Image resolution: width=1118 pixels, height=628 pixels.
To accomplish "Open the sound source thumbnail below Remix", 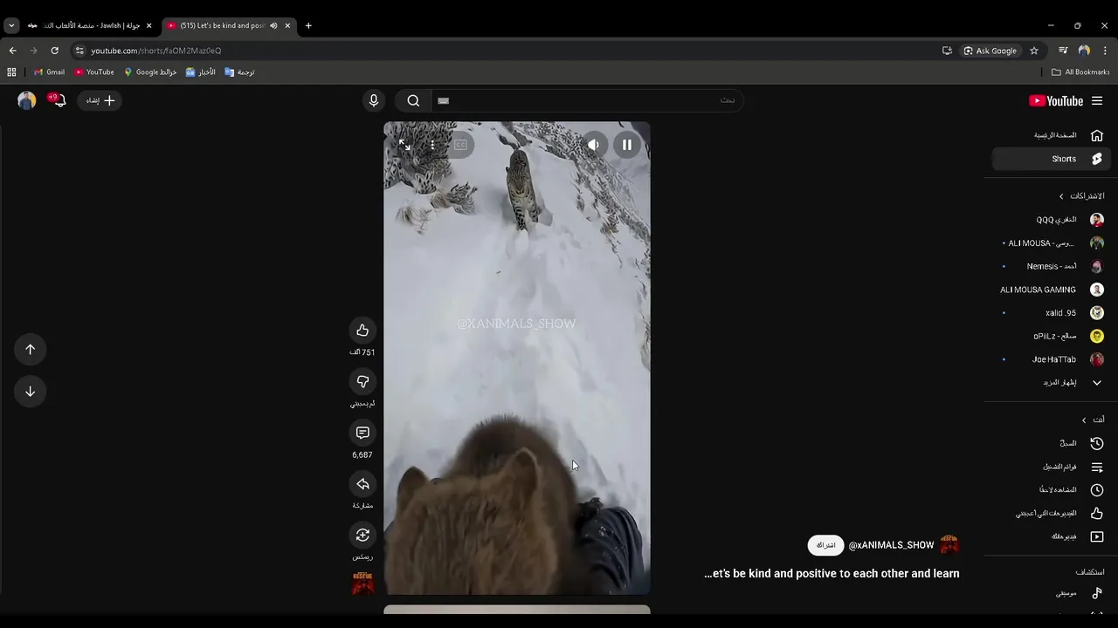I will pyautogui.click(x=362, y=583).
